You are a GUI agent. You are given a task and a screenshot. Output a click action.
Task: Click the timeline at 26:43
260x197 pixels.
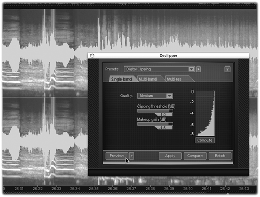[244, 189]
